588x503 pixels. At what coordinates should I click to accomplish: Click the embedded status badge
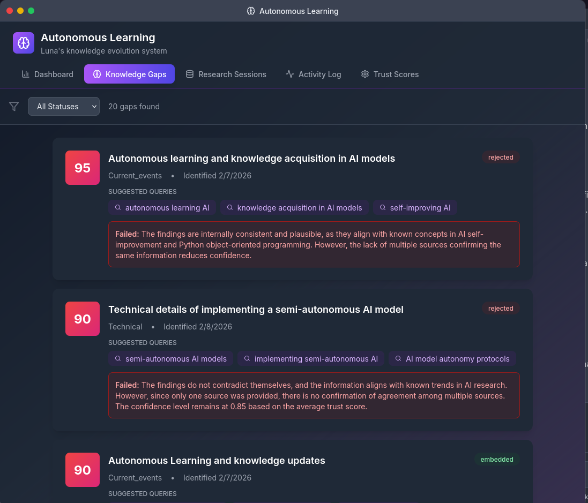[x=497, y=460]
